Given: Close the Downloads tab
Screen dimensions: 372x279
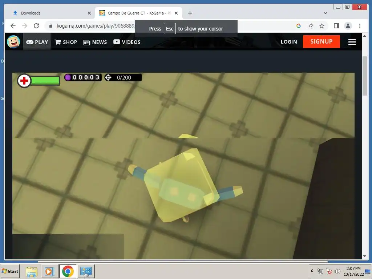Looking at the screenshot, I should point(89,13).
